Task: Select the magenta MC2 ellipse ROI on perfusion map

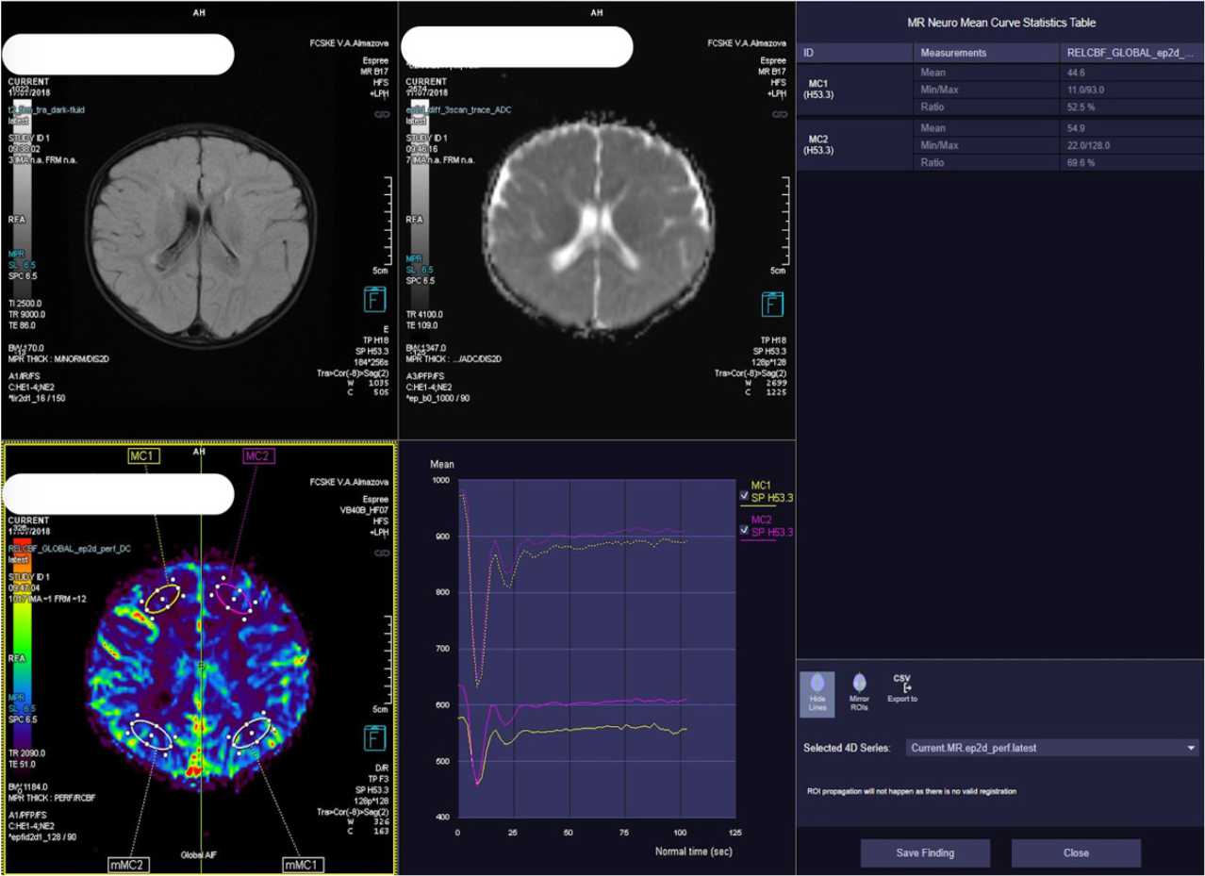Action: (232, 597)
